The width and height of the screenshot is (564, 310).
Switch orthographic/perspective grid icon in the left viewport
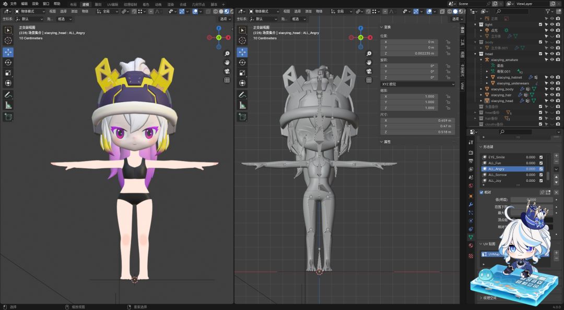pyautogui.click(x=227, y=80)
